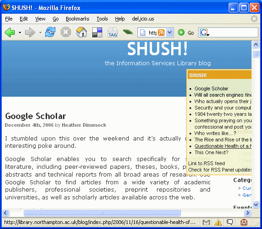Click author name Heather Dimmock
The height and width of the screenshot is (229, 262).
(x=84, y=125)
